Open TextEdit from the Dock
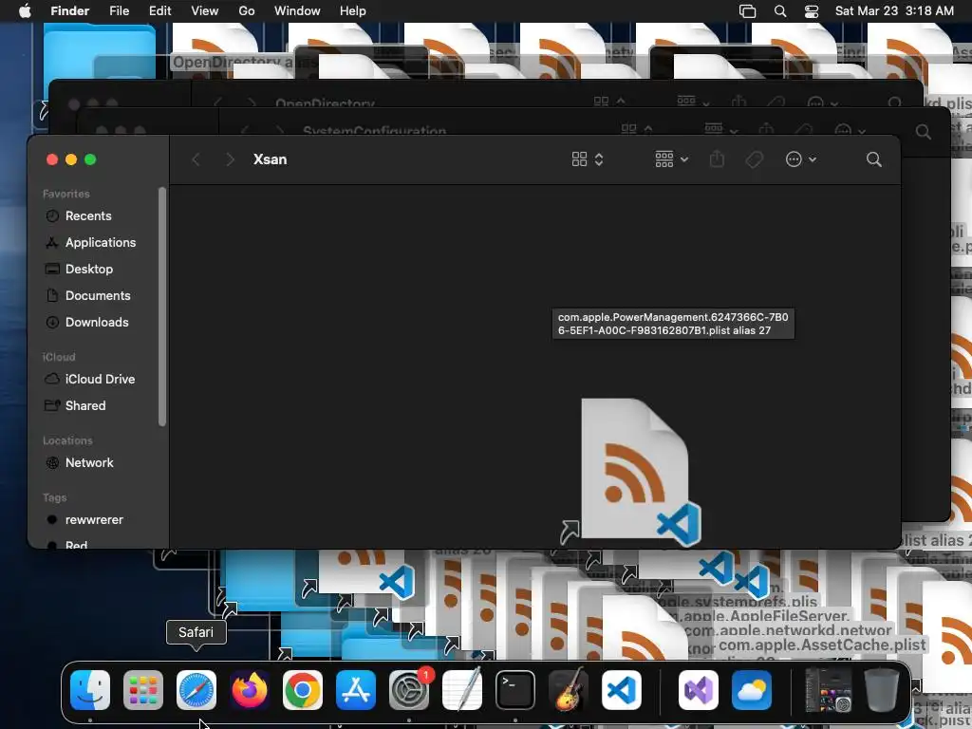Viewport: 972px width, 729px height. [462, 690]
